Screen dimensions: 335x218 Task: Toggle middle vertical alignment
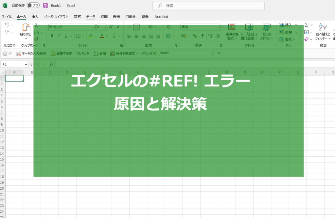pos(136,27)
